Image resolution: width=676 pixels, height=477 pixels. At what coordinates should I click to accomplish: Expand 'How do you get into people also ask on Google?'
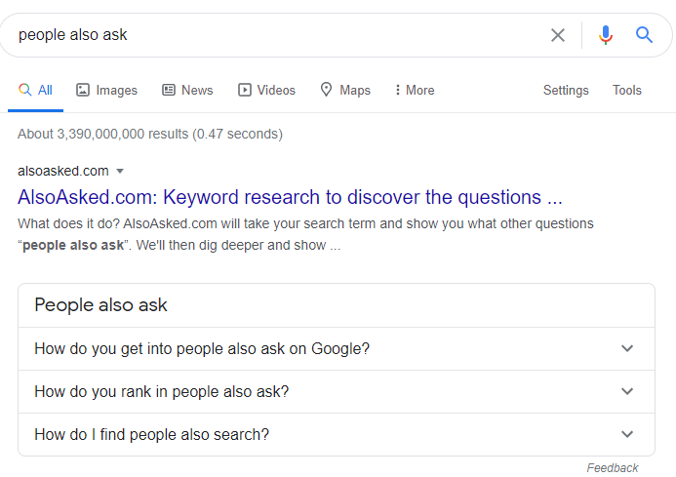337,348
